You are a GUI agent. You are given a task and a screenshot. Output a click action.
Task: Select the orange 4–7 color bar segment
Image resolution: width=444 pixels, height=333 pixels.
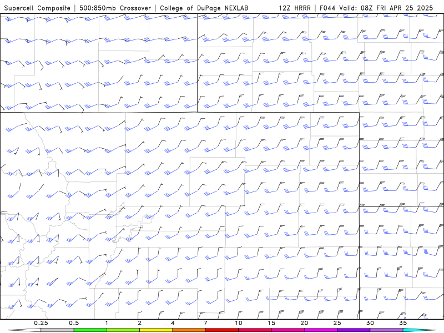[x=189, y=330]
